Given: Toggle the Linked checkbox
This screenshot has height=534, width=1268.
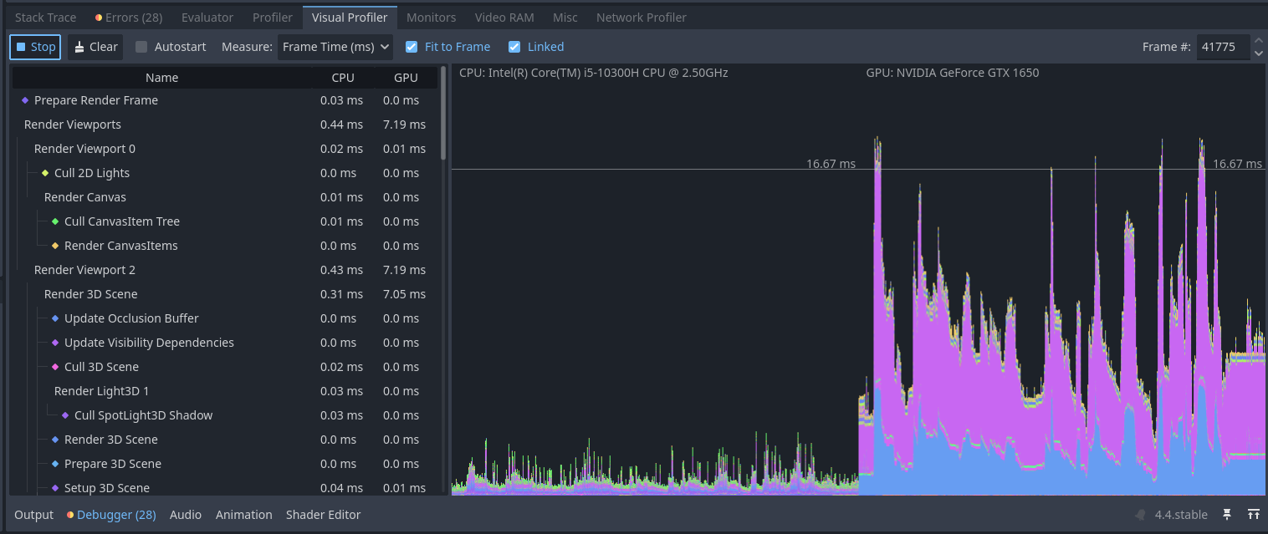Looking at the screenshot, I should click(514, 47).
